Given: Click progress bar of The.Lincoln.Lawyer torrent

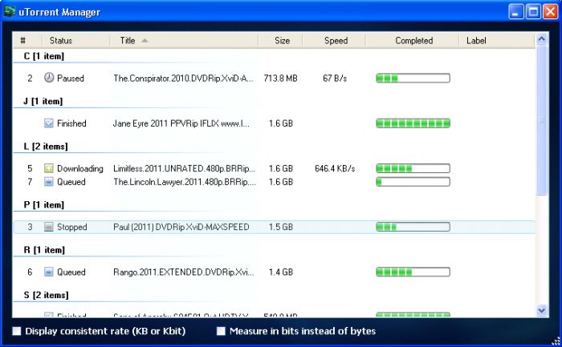Looking at the screenshot, I should [x=413, y=182].
